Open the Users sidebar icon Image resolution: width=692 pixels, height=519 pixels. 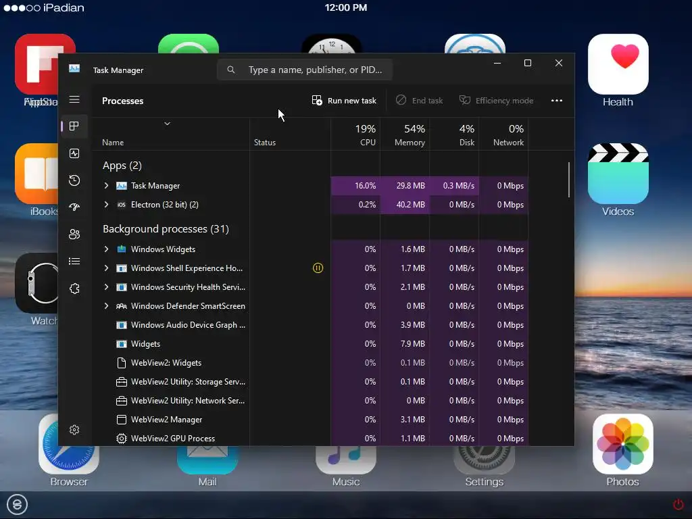(x=74, y=234)
